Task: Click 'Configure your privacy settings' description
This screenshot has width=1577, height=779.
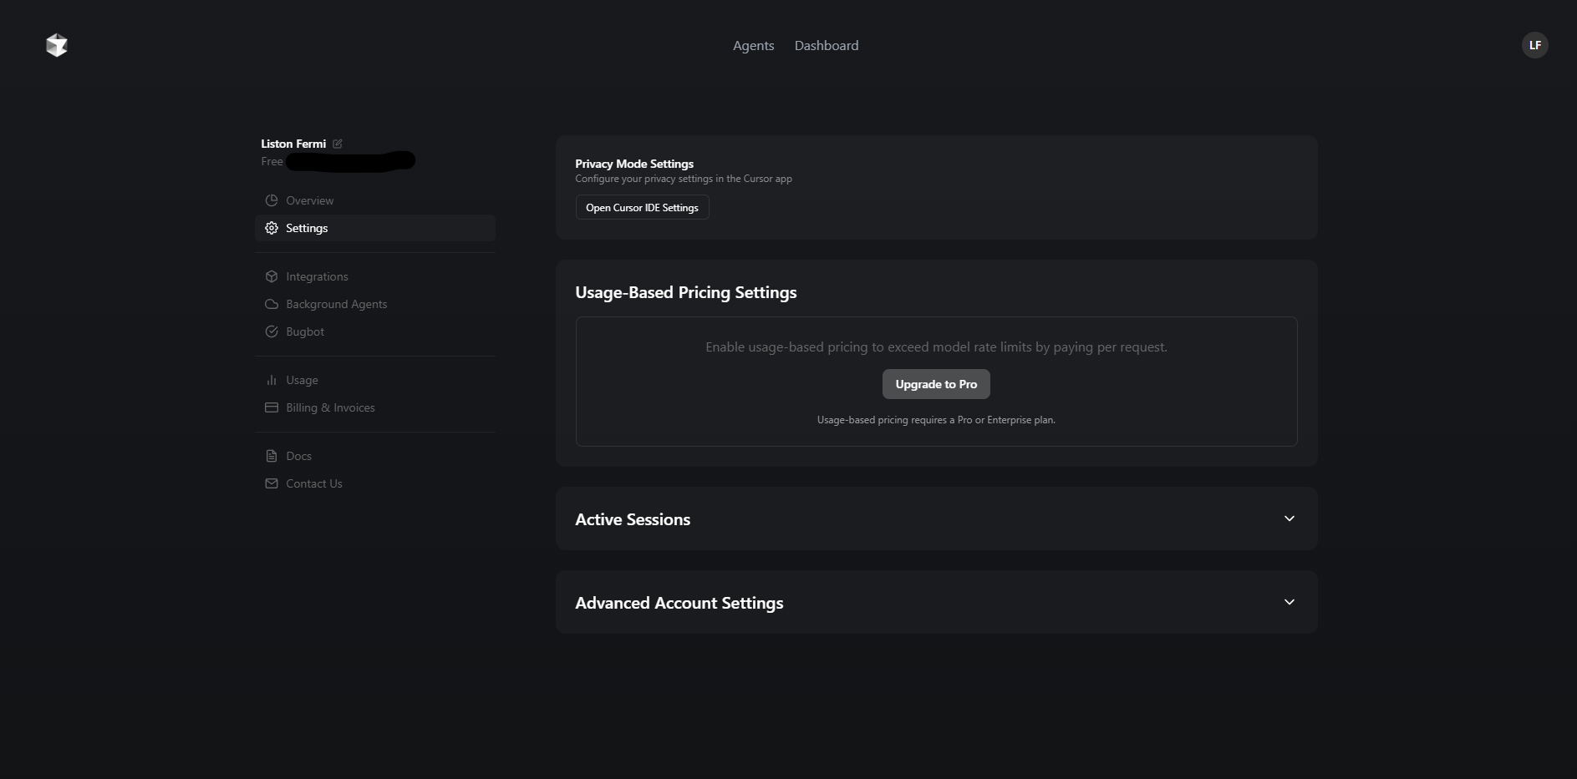Action: [x=684, y=179]
